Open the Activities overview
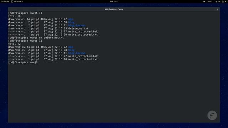The width and height of the screenshot is (228, 128). click(x=5, y=1)
